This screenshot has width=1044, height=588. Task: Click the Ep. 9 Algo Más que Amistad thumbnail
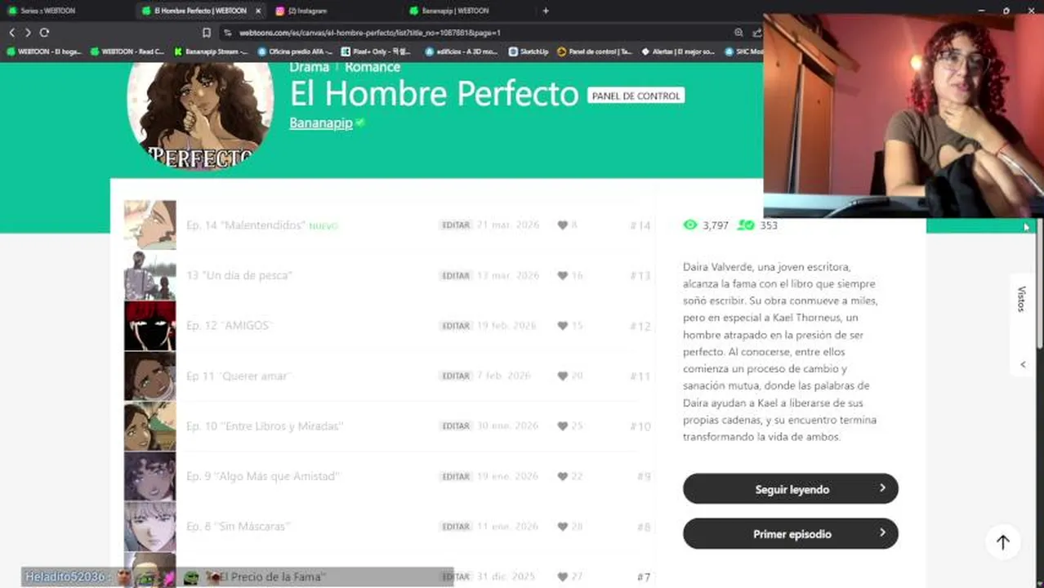click(x=149, y=476)
